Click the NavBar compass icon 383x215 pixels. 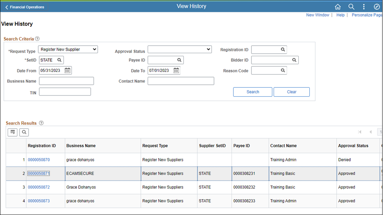[377, 7]
